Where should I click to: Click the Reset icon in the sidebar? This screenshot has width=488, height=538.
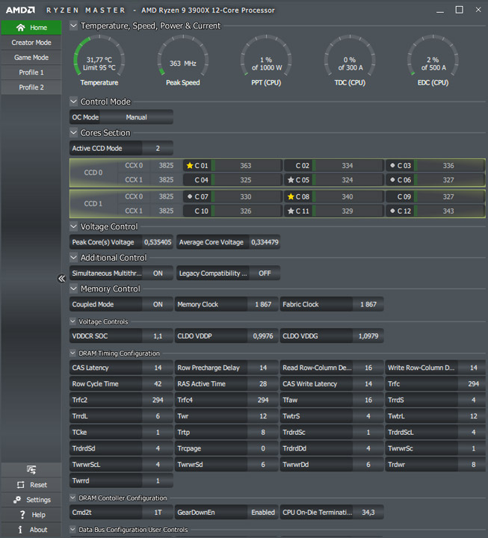[21, 485]
